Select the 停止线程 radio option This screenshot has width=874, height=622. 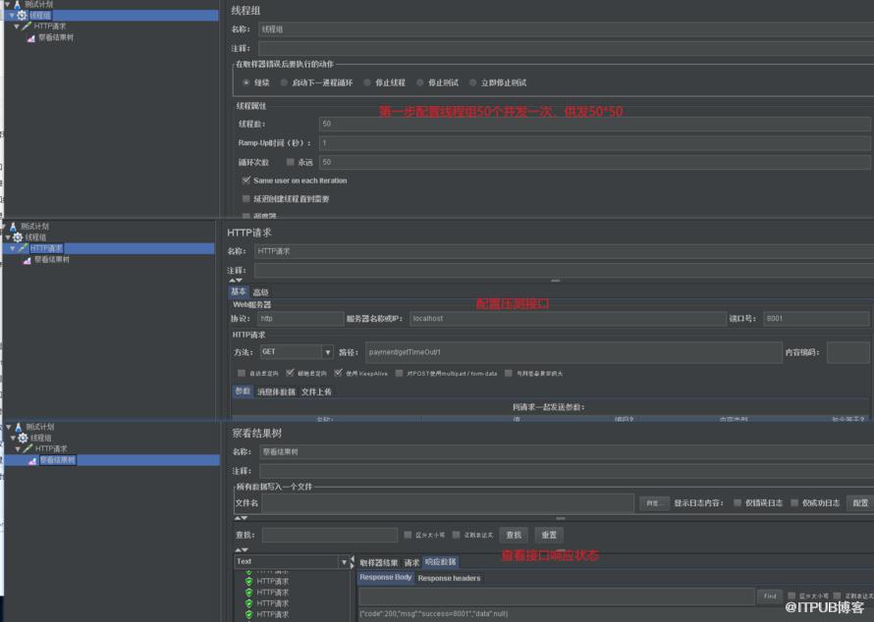pyautogui.click(x=366, y=82)
